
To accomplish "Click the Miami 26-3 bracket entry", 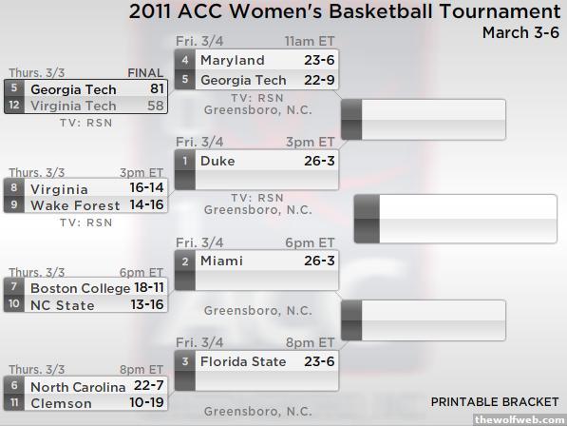I will tap(256, 261).
